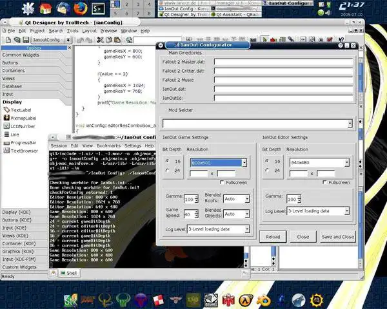
Task: Click the New file icon in Qt Designer toolbar
Action: [x=8, y=40]
